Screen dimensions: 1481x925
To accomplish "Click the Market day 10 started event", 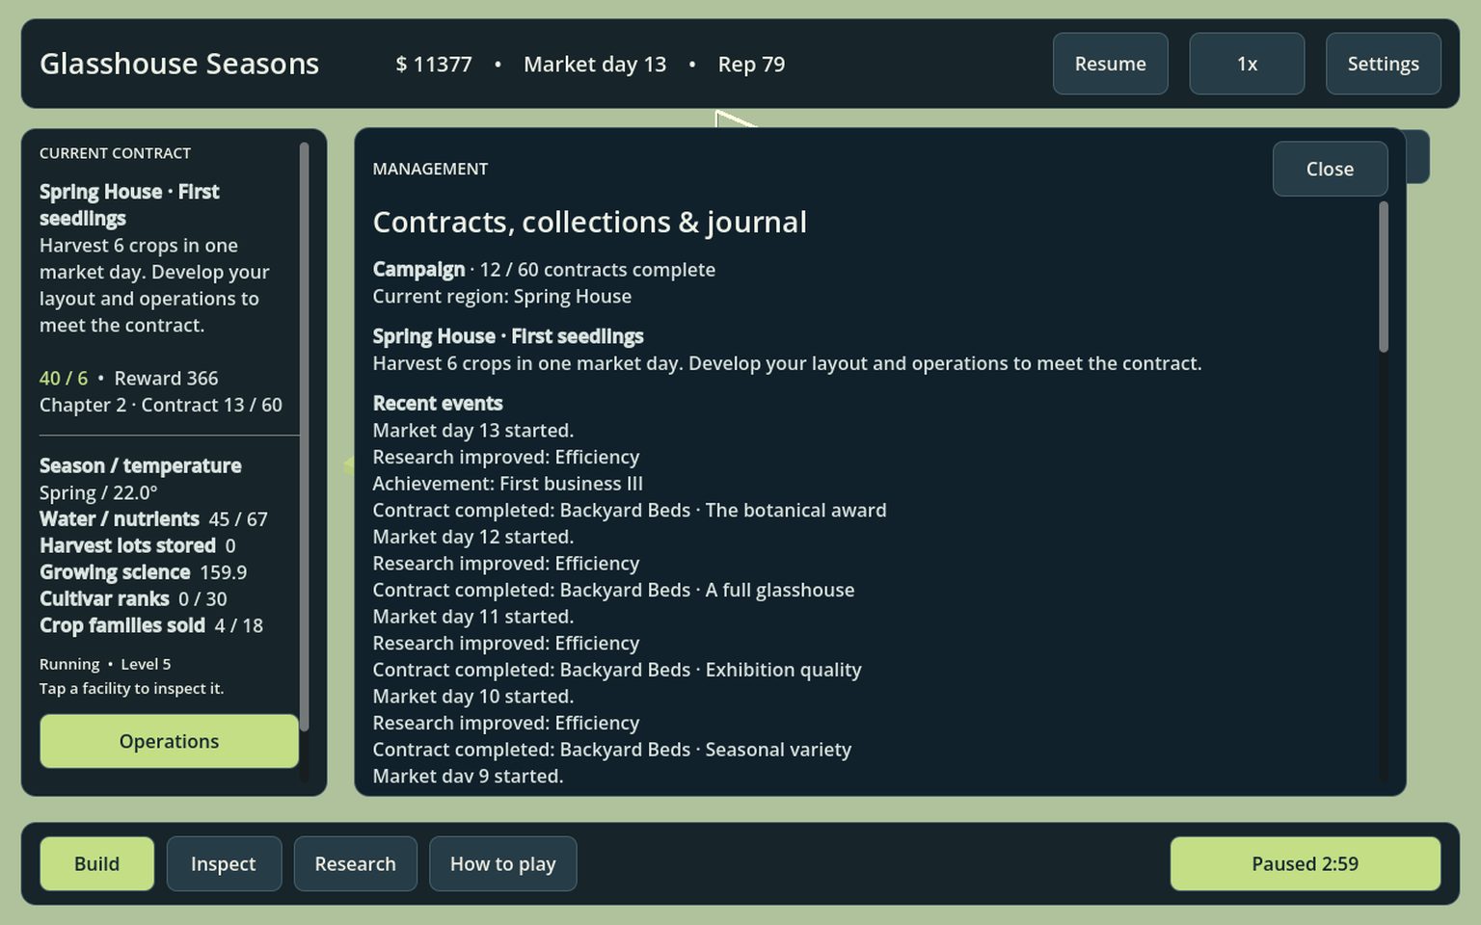I will (473, 697).
